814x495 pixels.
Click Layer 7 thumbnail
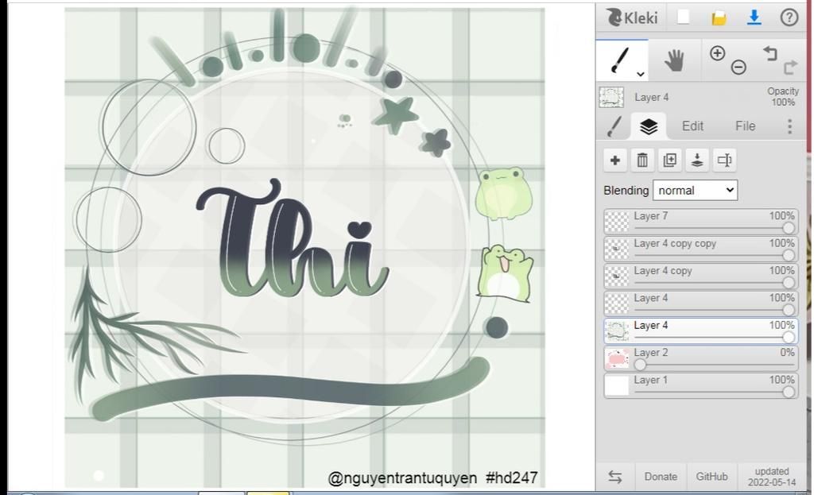coord(617,222)
